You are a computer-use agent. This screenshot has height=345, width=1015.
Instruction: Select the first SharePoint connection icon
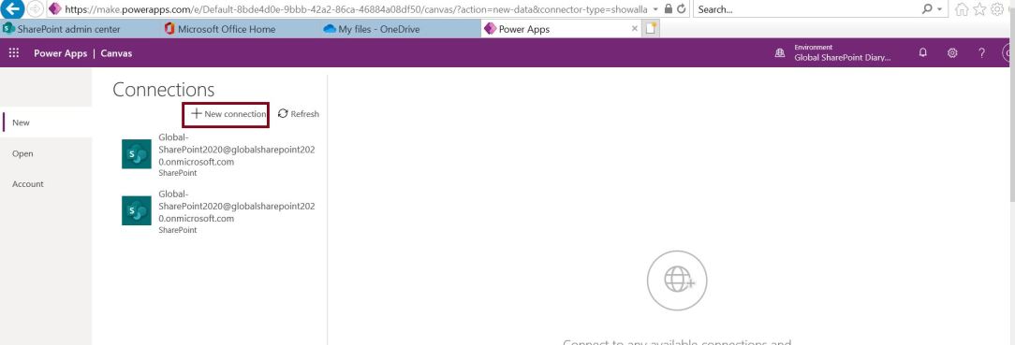pos(137,153)
